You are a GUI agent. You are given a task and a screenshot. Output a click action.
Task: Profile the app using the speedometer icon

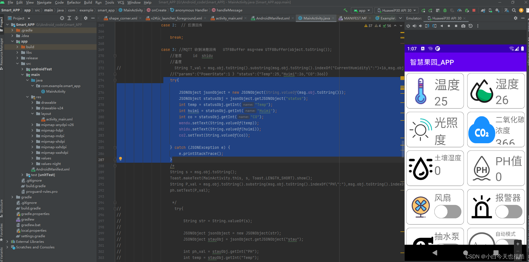[459, 10]
